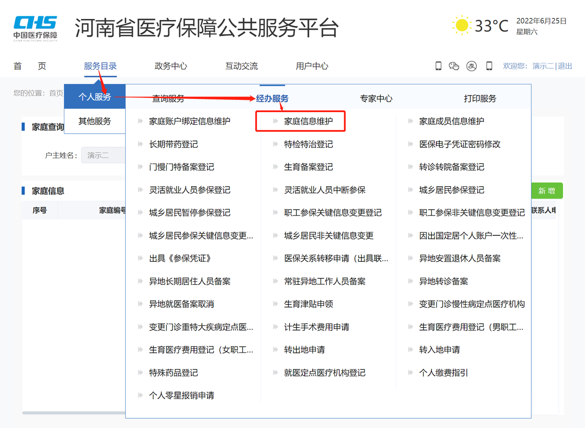Image resolution: width=585 pixels, height=428 pixels.
Task: Click the 互动交流 menu item
Action: click(x=241, y=66)
